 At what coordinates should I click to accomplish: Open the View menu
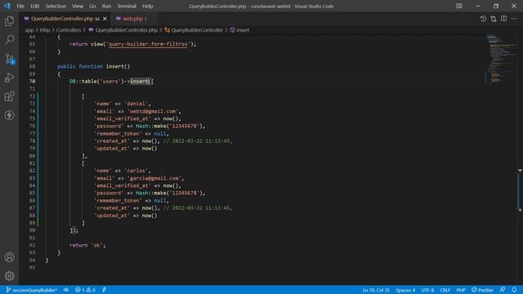[78, 6]
